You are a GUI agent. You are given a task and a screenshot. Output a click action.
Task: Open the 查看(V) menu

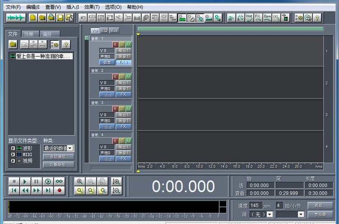pos(53,7)
